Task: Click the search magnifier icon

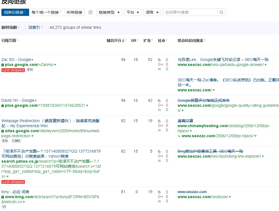Action: [222, 12]
